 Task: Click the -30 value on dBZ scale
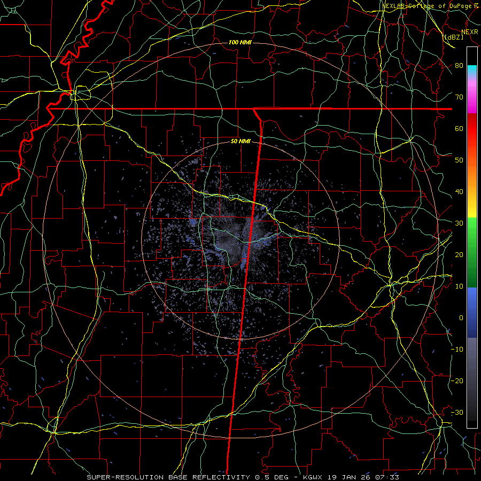click(x=457, y=413)
